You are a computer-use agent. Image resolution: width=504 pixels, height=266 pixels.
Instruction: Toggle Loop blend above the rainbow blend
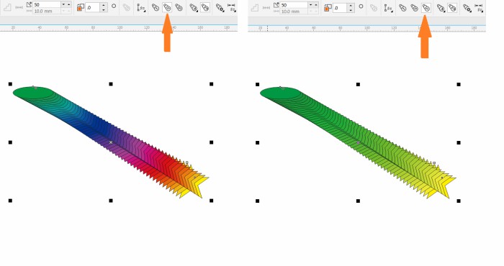[x=127, y=7]
